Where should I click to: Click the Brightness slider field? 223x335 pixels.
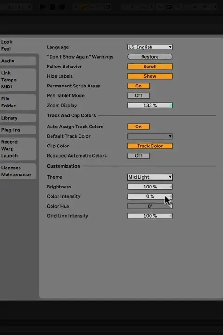150,187
